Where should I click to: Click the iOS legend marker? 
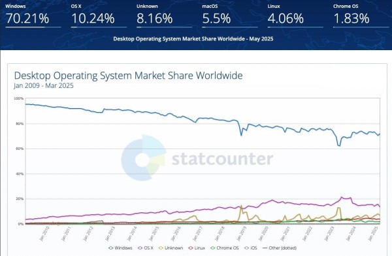[247, 248]
